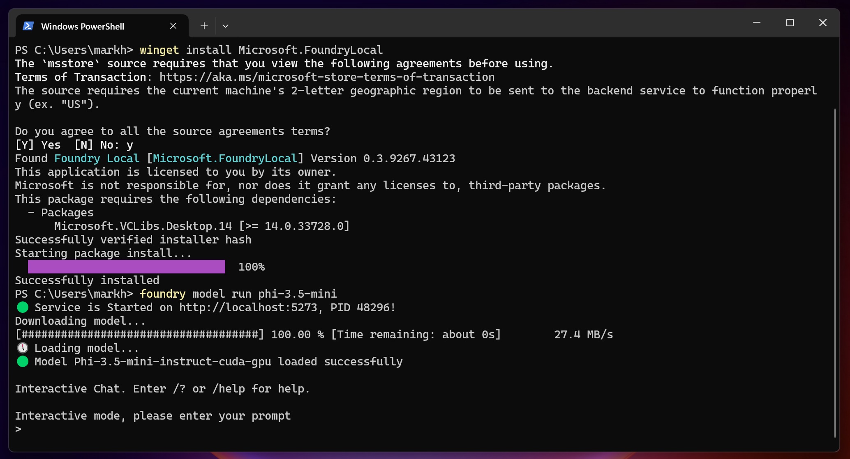Switch to the Windows PowerShell tab title

pyautogui.click(x=83, y=27)
